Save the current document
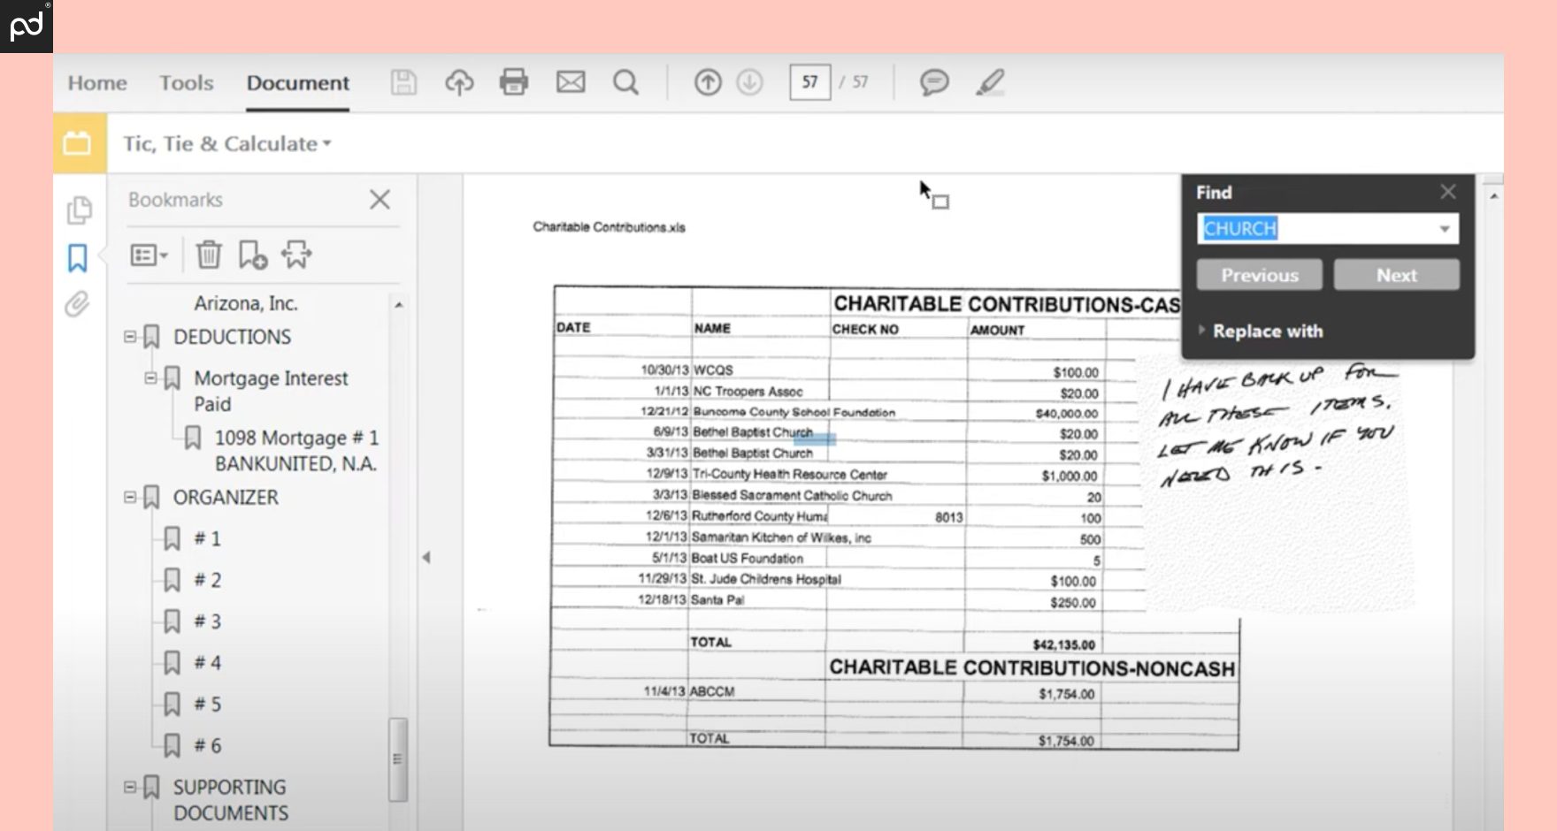The image size is (1557, 831). click(x=403, y=82)
